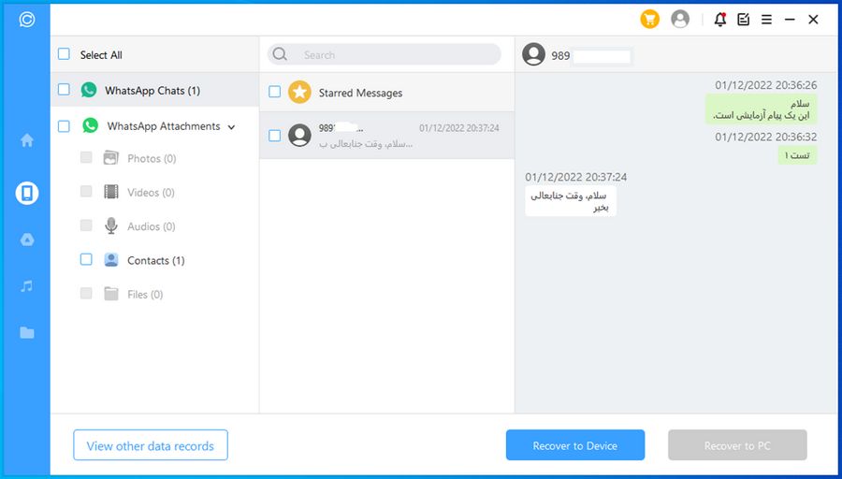
Task: Check the WhatsApp Chats (1) checkbox
Action: click(x=64, y=90)
